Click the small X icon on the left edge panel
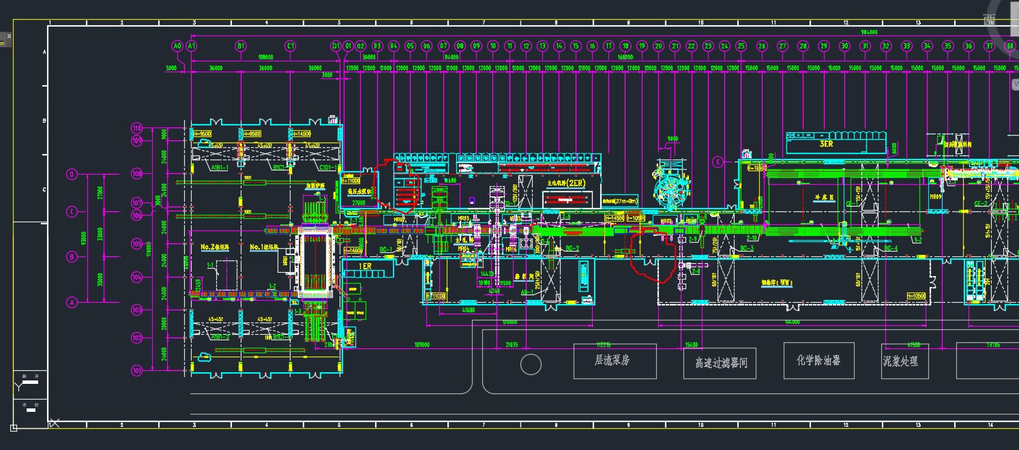This screenshot has height=450, width=1019. (8, 36)
